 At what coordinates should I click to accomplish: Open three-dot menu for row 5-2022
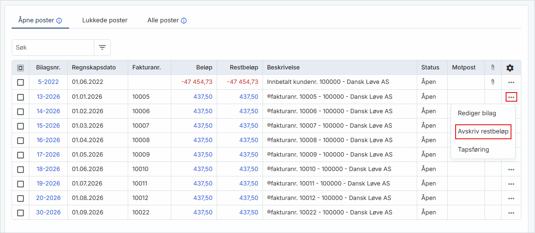click(x=511, y=82)
